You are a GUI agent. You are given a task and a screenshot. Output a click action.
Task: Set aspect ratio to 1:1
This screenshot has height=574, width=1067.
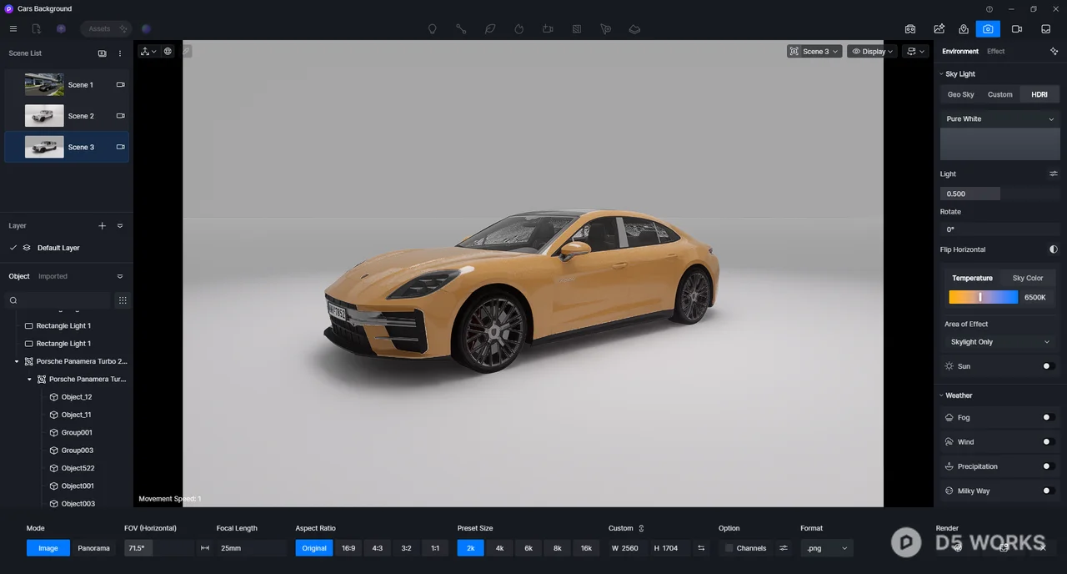pos(435,548)
